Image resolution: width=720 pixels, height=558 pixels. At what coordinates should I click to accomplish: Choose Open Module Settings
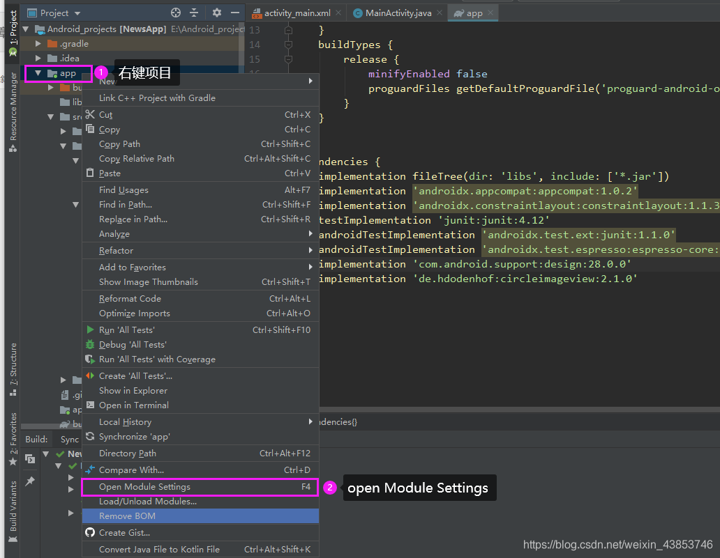[200, 487]
